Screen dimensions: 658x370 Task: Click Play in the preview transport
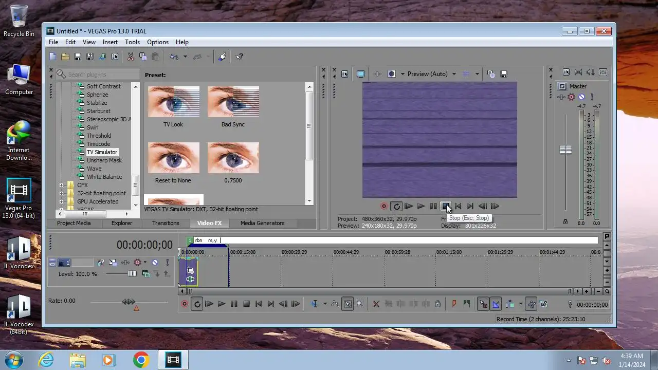tap(421, 206)
